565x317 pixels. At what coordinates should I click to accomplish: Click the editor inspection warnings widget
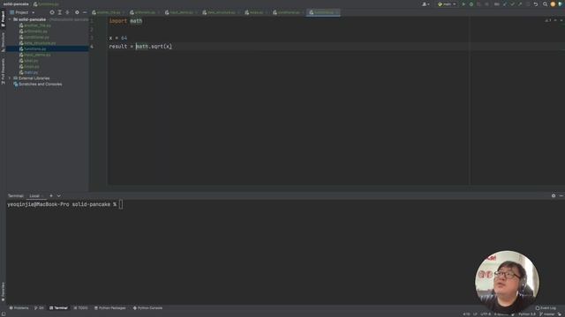(x=548, y=20)
